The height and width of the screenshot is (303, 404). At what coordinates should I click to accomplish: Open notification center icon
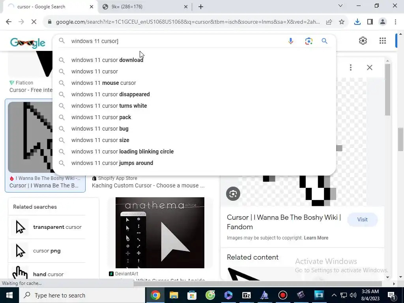(x=391, y=295)
